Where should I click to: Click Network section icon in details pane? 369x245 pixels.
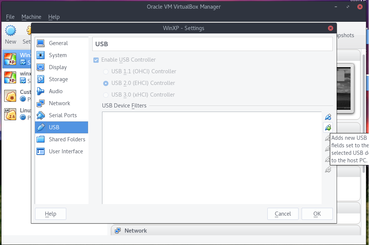[117, 231]
